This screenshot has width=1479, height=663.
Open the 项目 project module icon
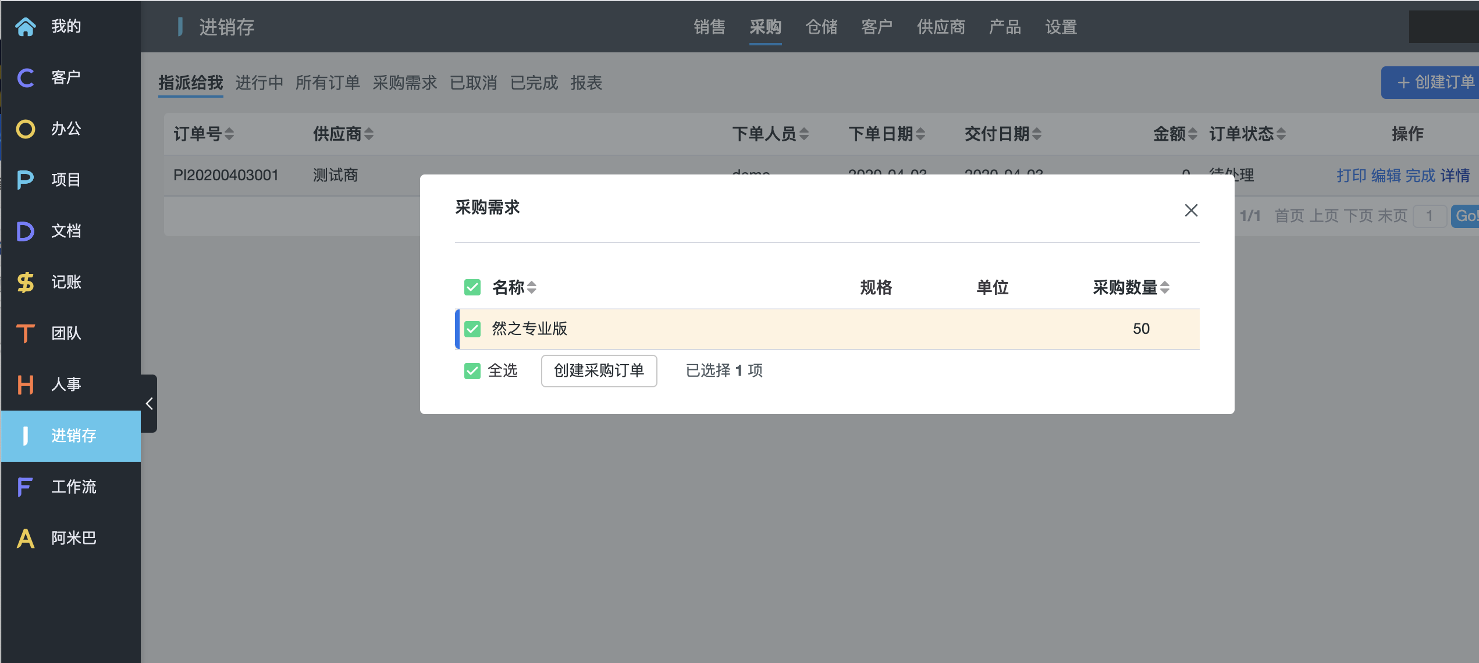pos(26,180)
